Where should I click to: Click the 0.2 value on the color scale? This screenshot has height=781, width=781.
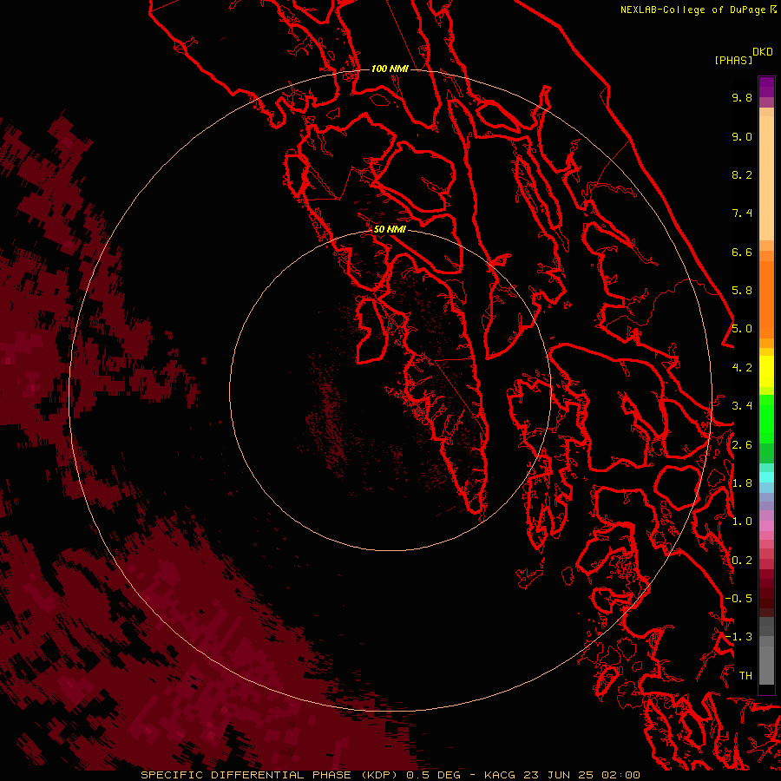click(x=742, y=561)
